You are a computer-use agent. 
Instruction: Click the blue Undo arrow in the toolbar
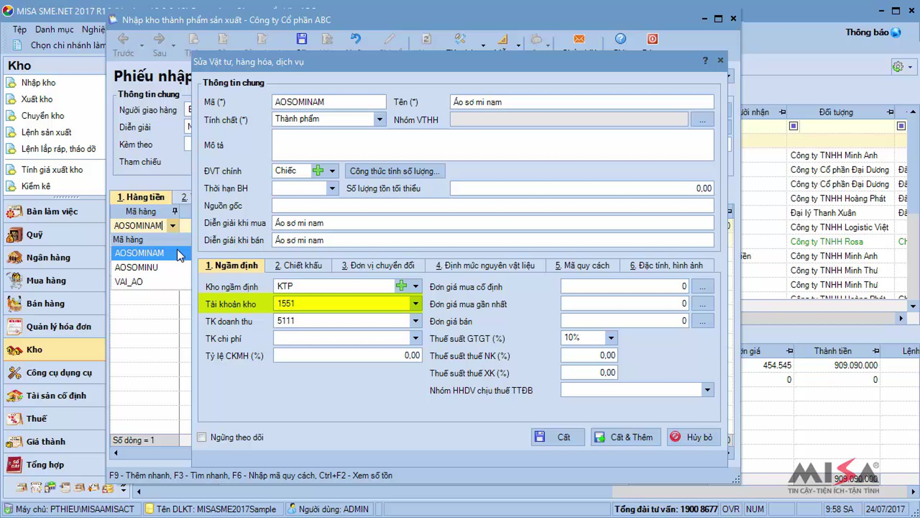356,39
